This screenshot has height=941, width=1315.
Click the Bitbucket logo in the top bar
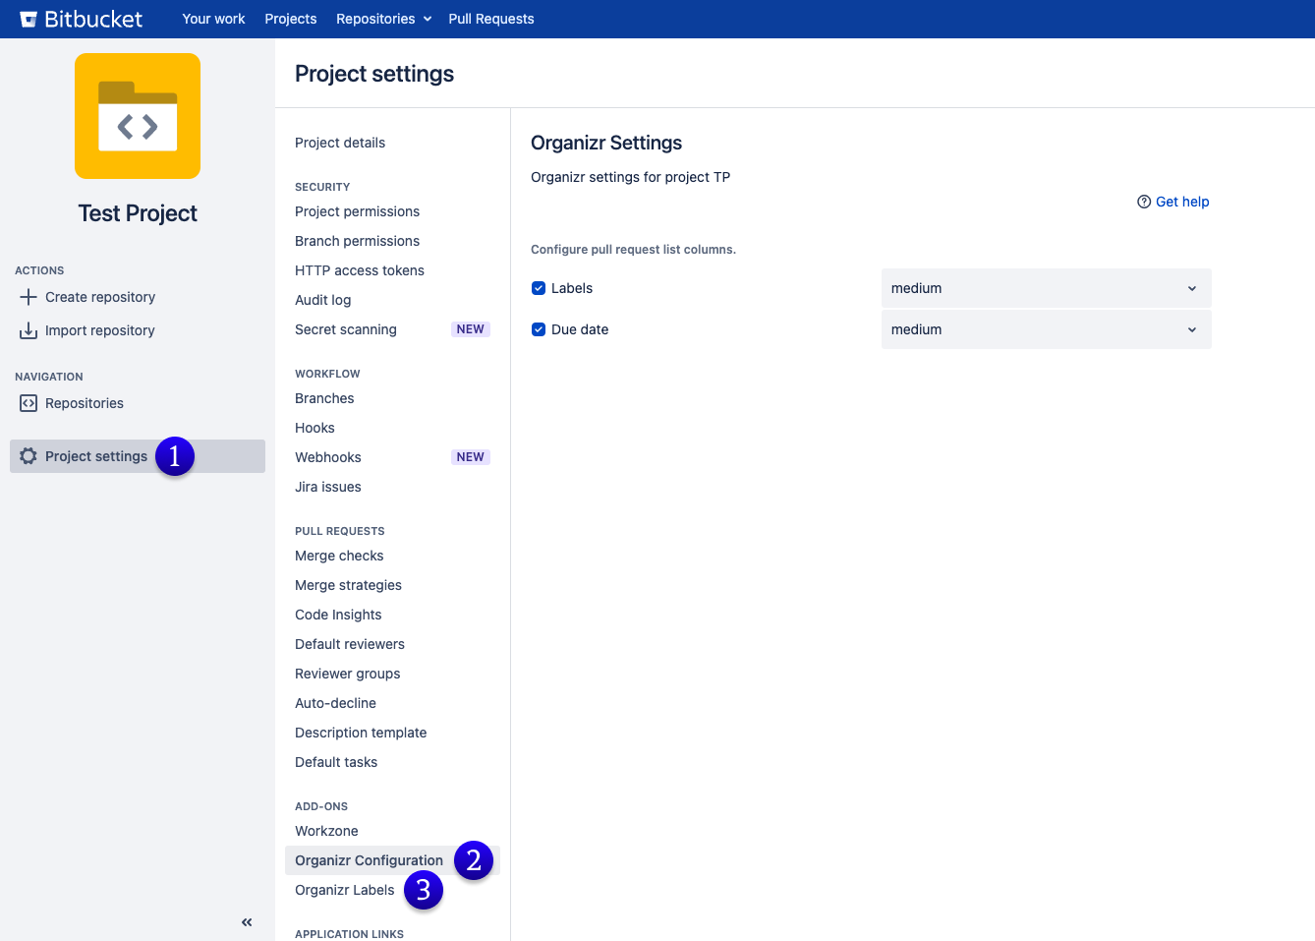(82, 19)
